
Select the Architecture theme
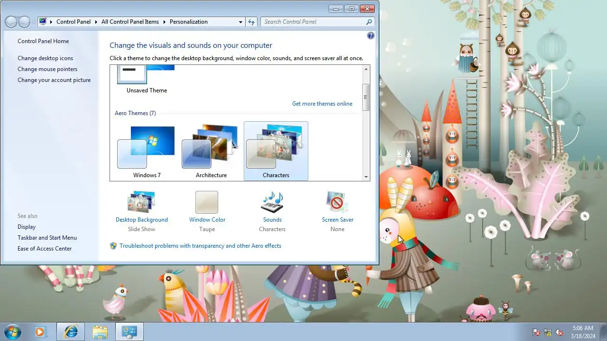click(x=211, y=151)
